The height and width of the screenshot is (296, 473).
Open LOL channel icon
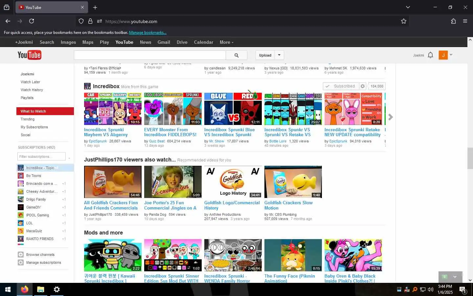point(21,223)
